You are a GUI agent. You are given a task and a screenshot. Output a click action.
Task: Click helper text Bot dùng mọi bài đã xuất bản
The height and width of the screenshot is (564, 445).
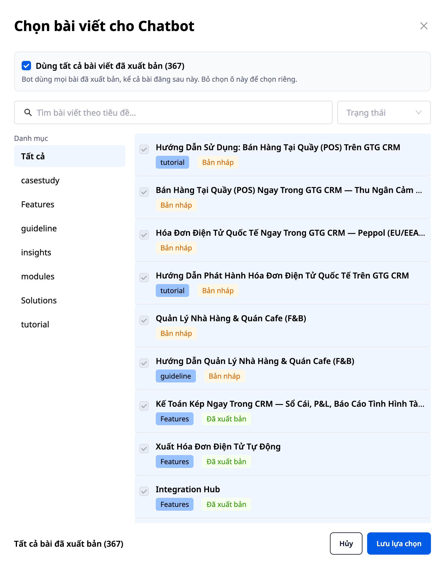coord(159,79)
